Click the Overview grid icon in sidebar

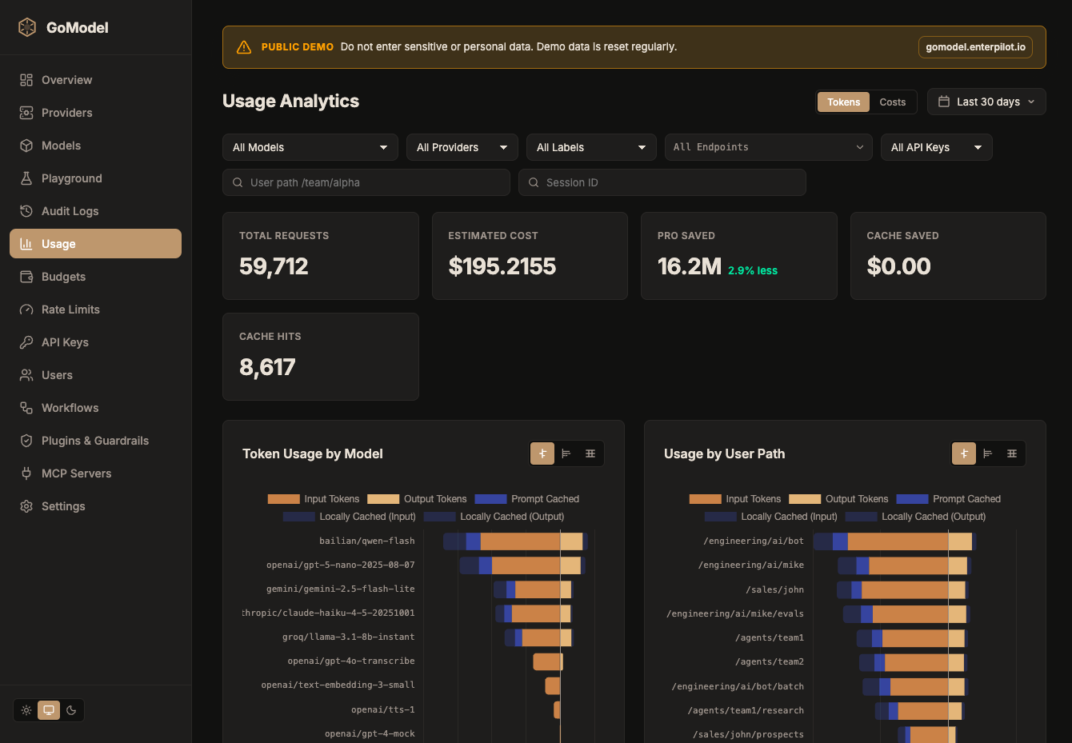[26, 80]
